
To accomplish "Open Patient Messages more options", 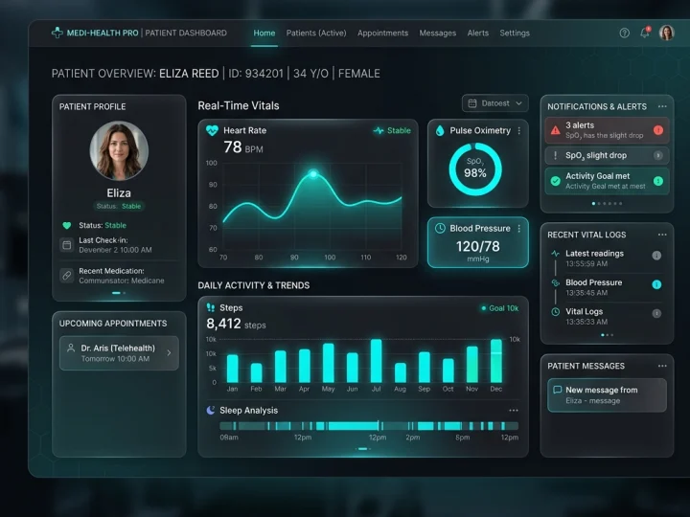I will tap(662, 366).
